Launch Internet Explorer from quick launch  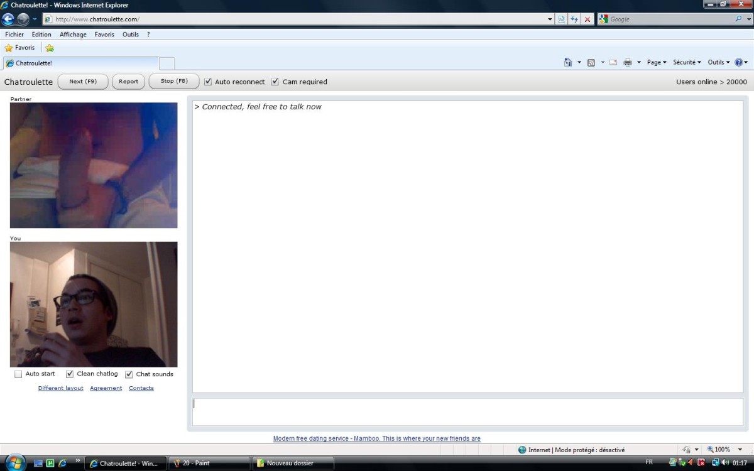(62, 463)
